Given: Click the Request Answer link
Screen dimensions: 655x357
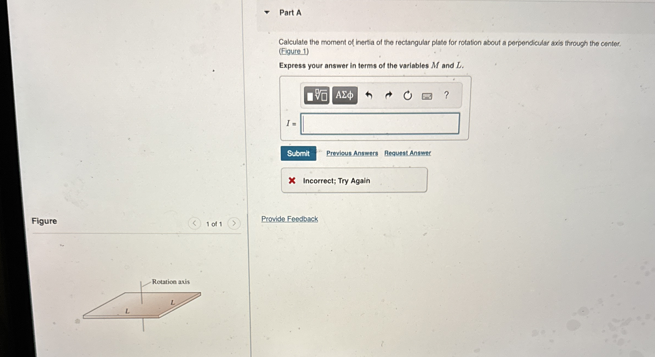Looking at the screenshot, I should (x=408, y=153).
